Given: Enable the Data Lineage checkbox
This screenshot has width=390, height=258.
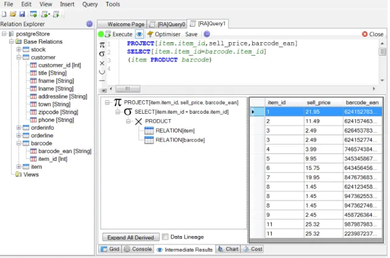Looking at the screenshot, I should tap(165, 237).
